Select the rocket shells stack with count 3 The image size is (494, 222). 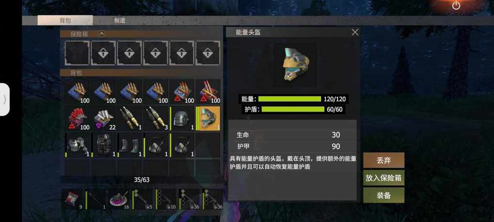155,118
